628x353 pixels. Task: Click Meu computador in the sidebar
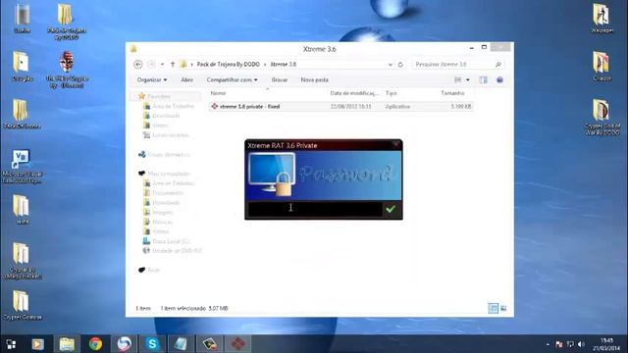tap(168, 174)
